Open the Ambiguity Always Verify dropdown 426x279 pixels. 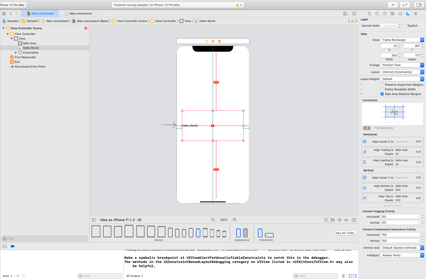402,255
